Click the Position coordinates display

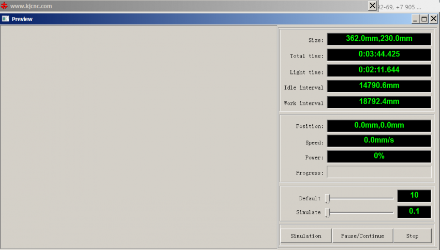point(379,125)
